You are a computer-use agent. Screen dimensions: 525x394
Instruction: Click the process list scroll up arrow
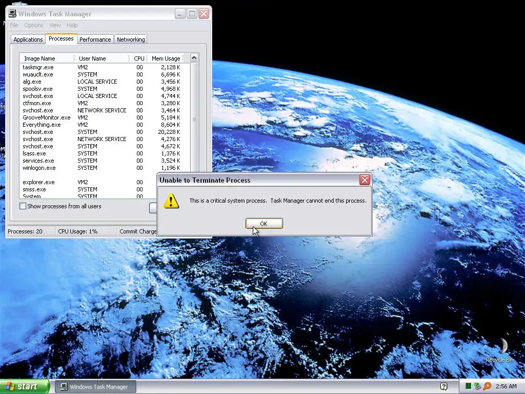(194, 58)
